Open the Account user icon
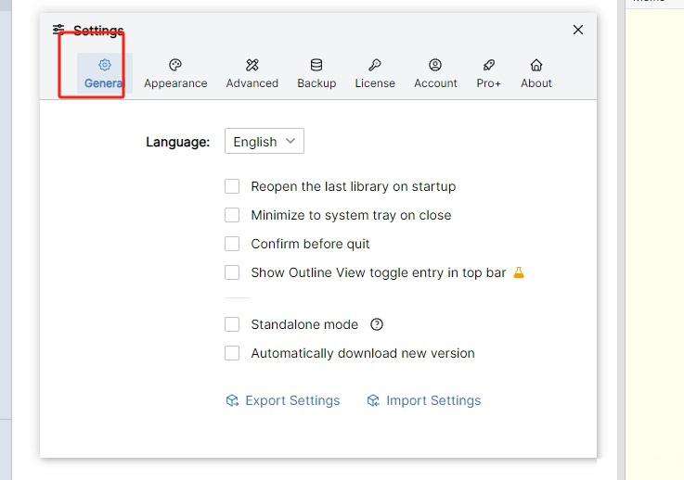This screenshot has width=684, height=480. coord(435,65)
